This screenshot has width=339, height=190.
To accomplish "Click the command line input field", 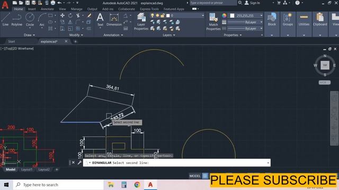I will [x=176, y=163].
